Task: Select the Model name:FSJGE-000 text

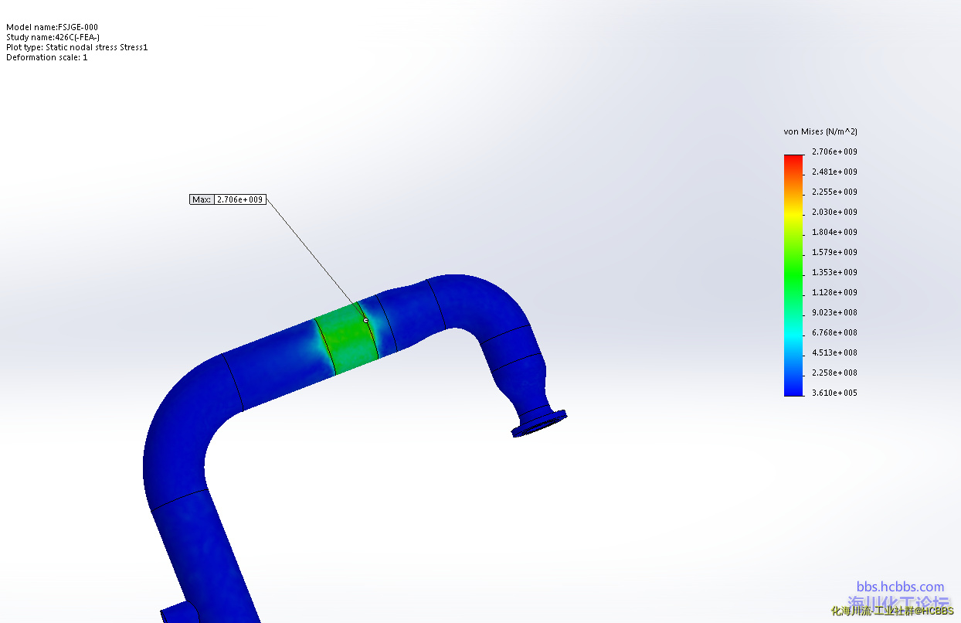Action: coord(52,27)
